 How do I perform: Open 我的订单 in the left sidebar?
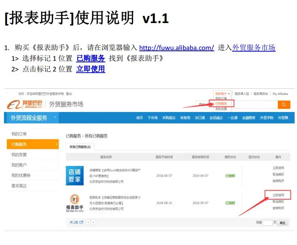point(19,134)
